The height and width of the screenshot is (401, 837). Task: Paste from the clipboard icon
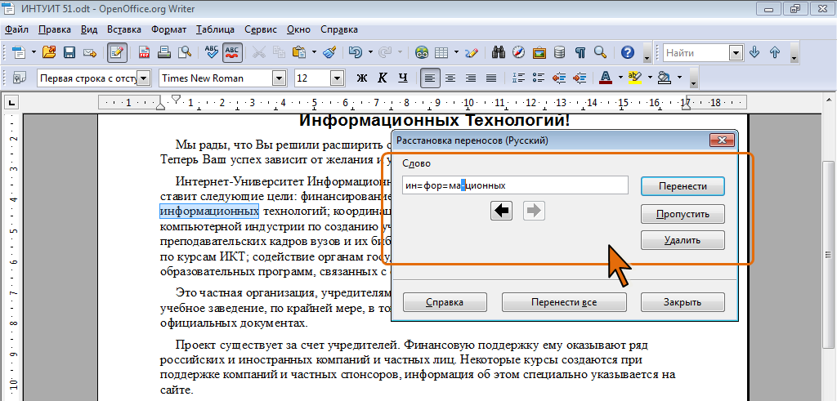(299, 52)
